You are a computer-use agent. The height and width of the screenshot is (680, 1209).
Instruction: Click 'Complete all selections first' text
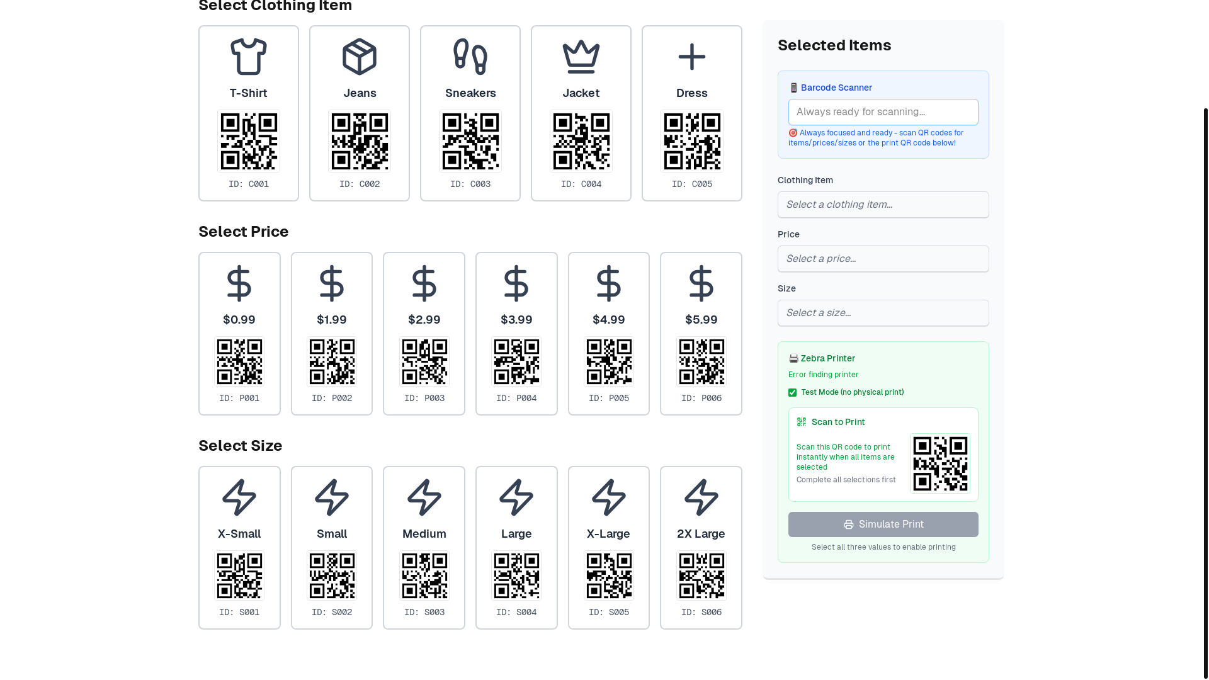[846, 480]
